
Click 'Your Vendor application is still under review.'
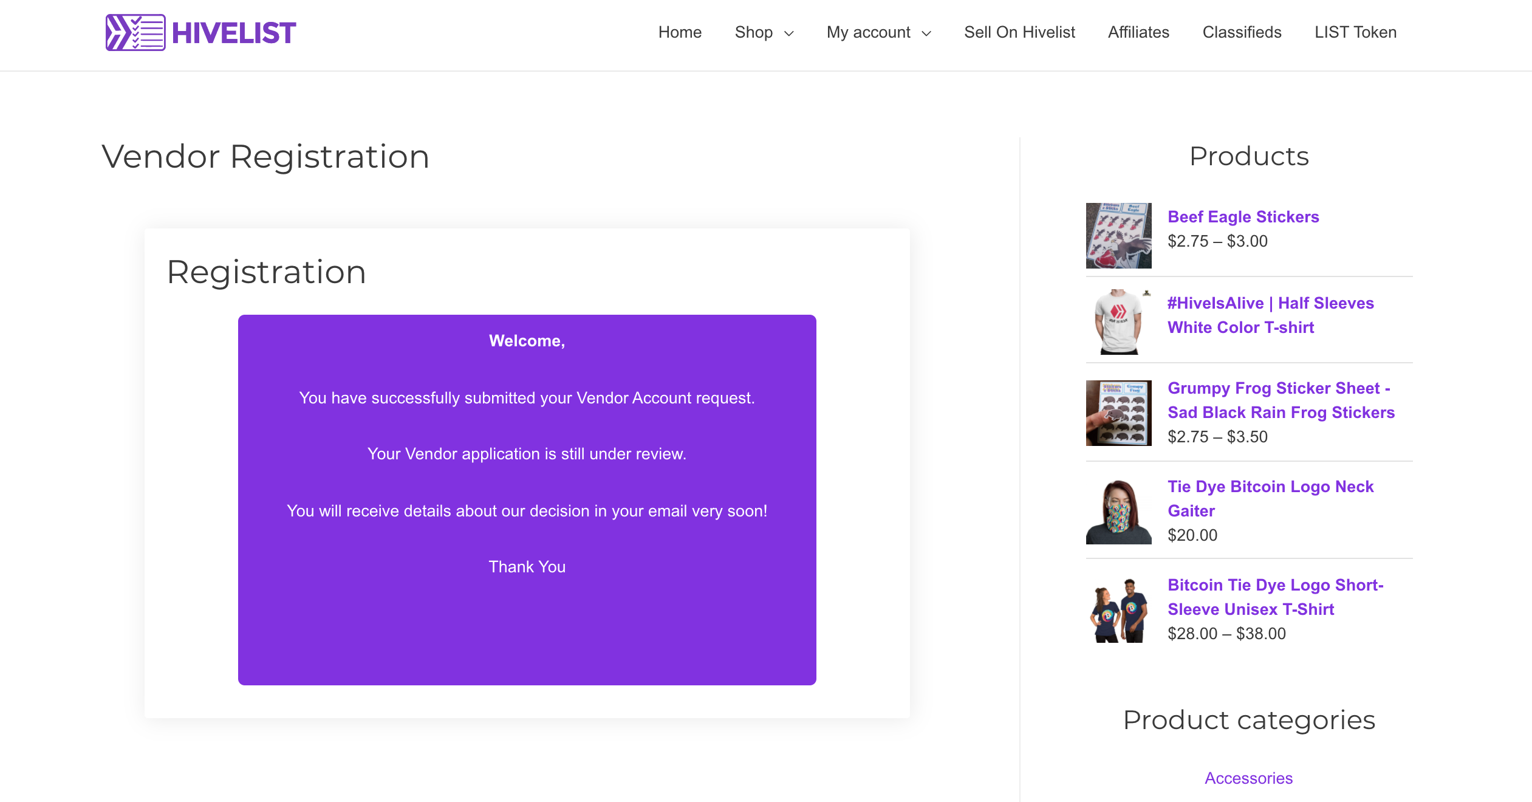pos(527,454)
